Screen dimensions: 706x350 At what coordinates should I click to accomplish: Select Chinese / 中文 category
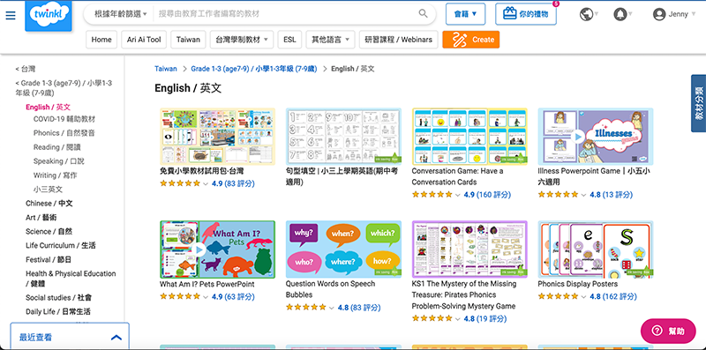(49, 204)
